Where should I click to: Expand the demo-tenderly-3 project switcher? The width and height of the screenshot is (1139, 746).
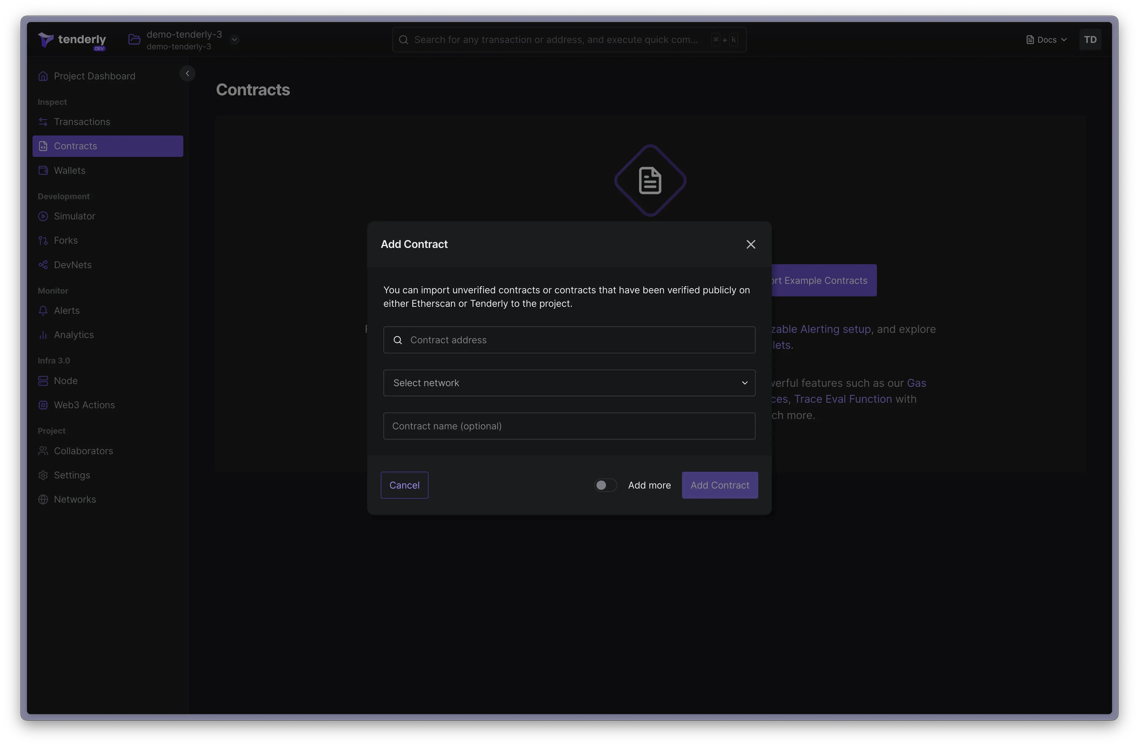234,39
